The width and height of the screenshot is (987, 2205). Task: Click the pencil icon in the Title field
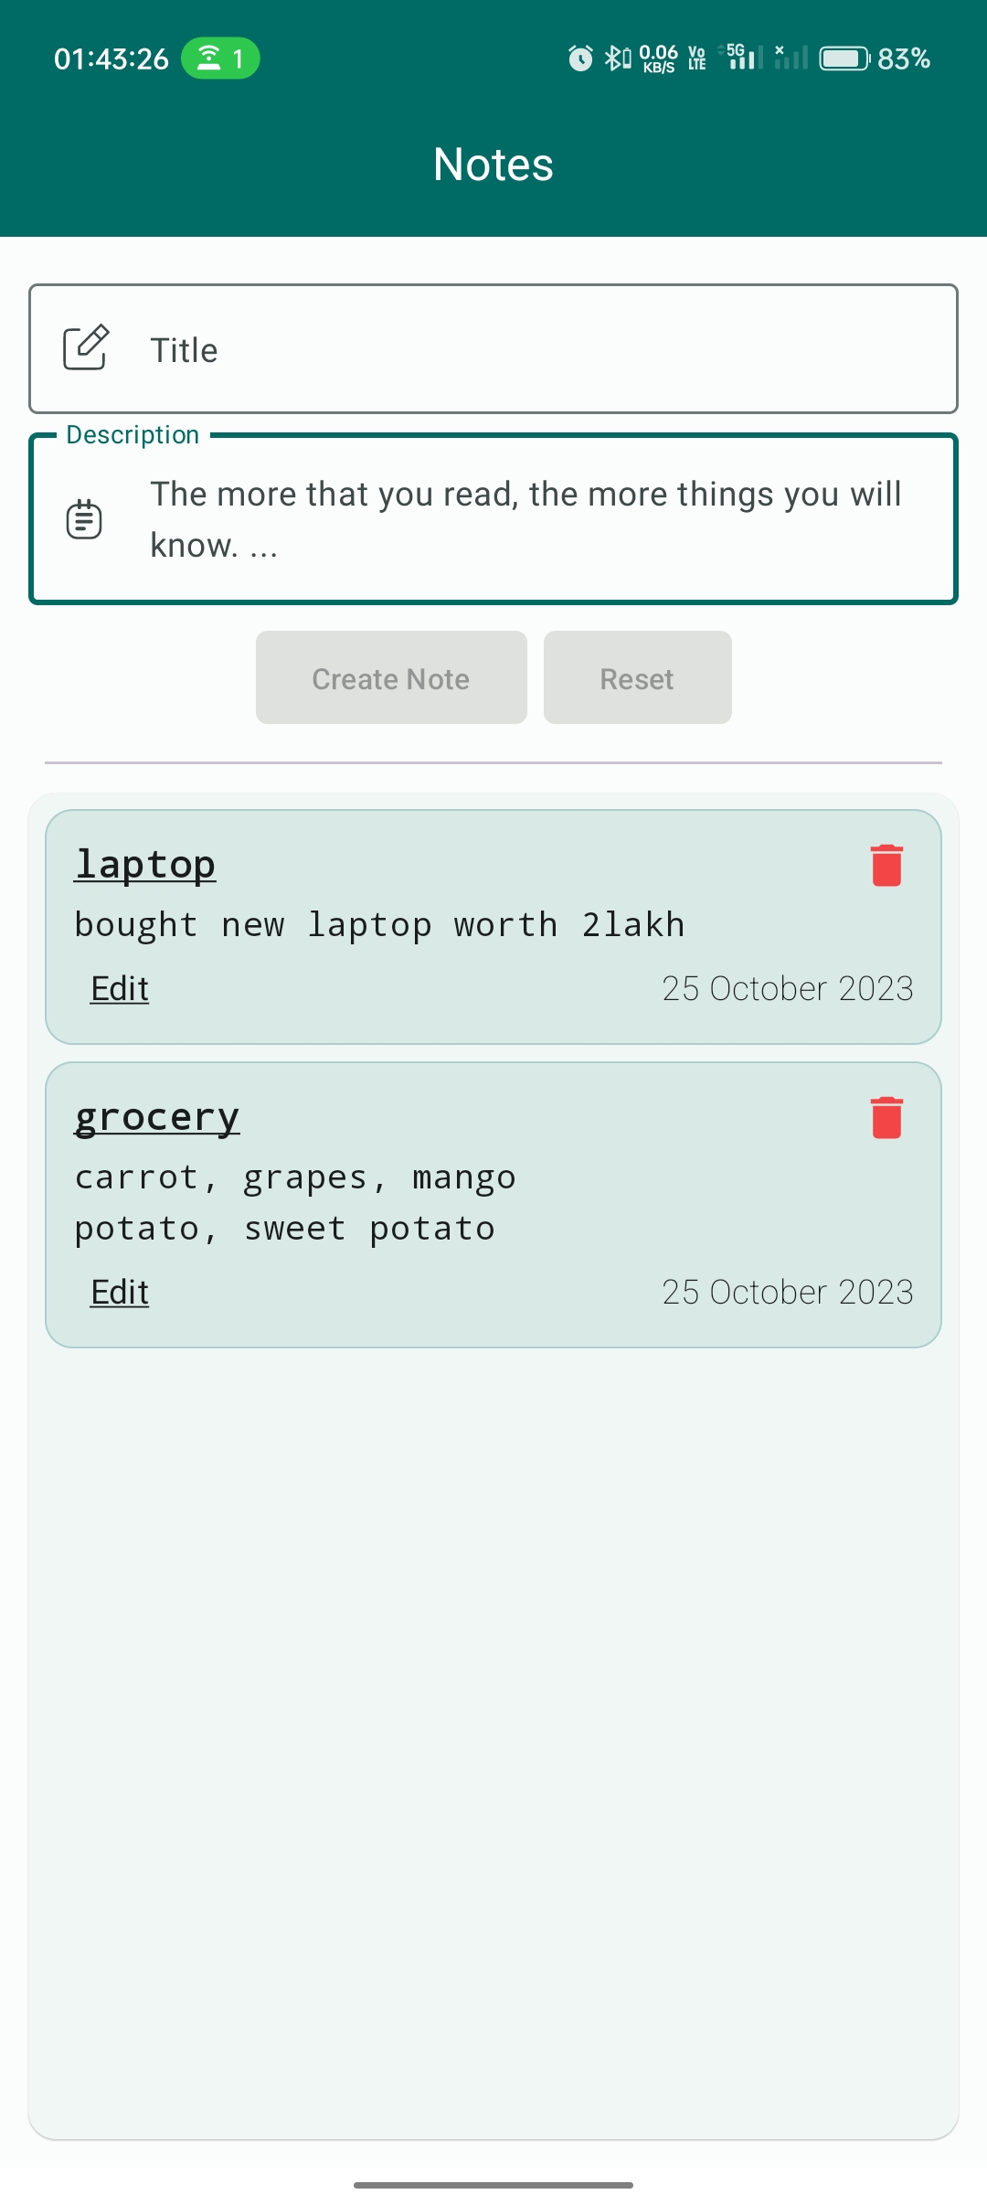(x=87, y=348)
